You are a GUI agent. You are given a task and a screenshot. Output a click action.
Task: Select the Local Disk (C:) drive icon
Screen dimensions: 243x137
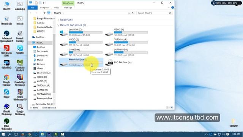click(63, 33)
